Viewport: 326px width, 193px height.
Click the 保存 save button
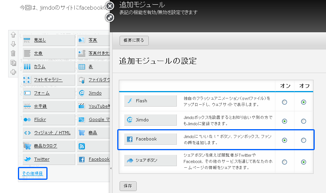pyautogui.click(x=128, y=186)
